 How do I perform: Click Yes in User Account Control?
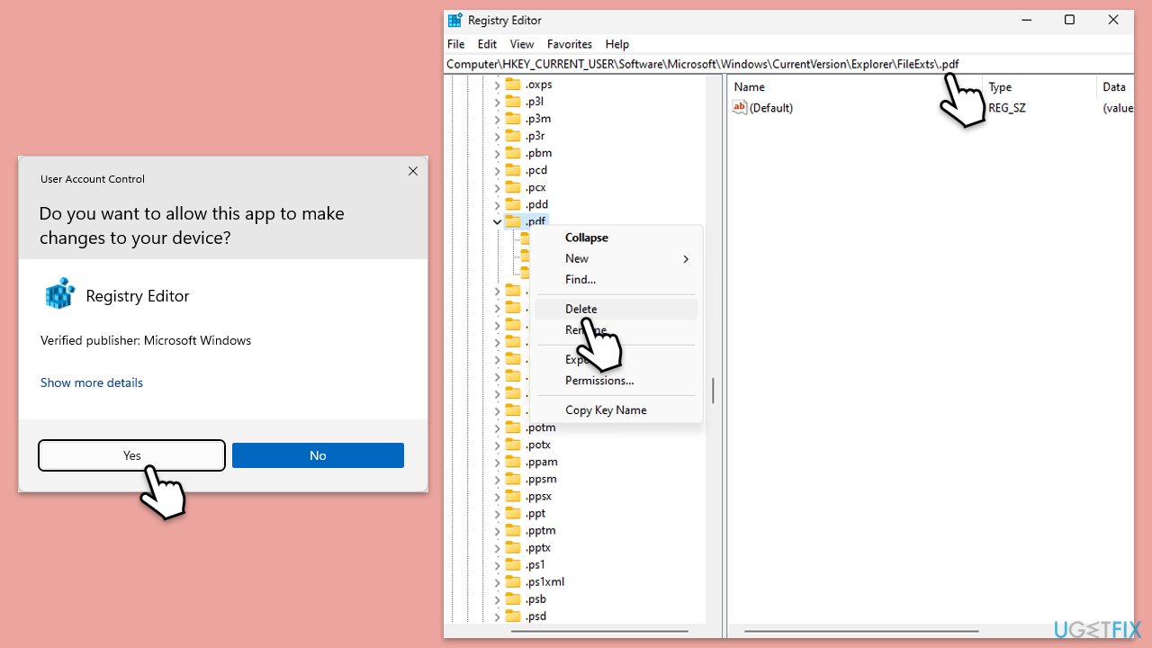pos(131,455)
